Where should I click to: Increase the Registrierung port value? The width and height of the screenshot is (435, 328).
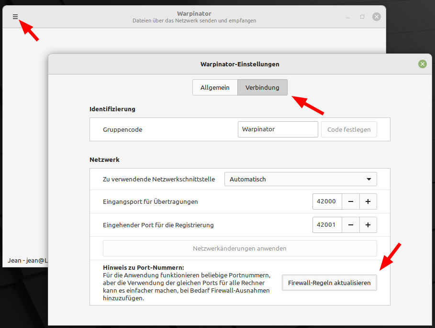[368, 225]
